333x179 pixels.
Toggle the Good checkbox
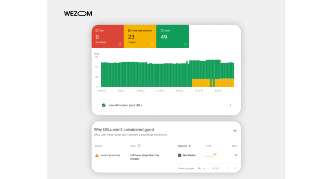(162, 31)
